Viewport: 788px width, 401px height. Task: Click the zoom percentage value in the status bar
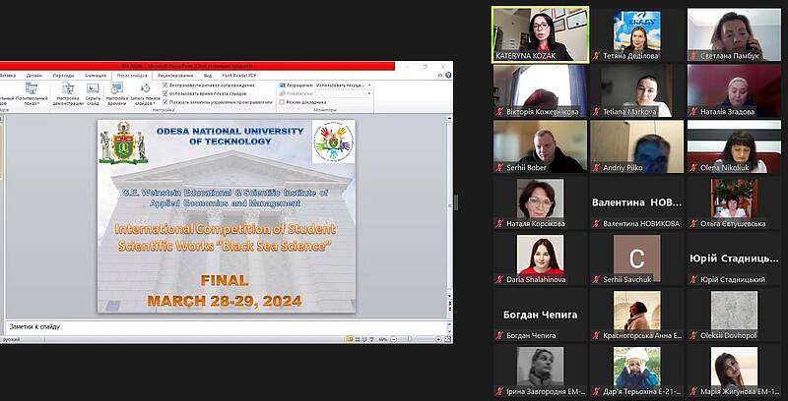[x=383, y=339]
